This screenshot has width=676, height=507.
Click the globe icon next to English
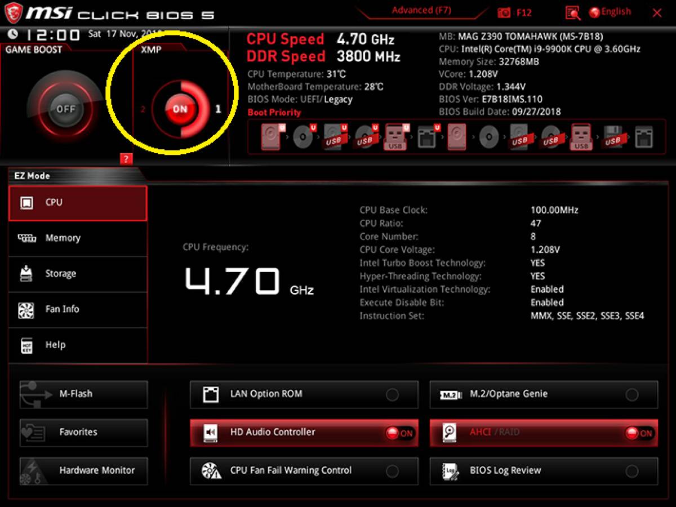(594, 12)
